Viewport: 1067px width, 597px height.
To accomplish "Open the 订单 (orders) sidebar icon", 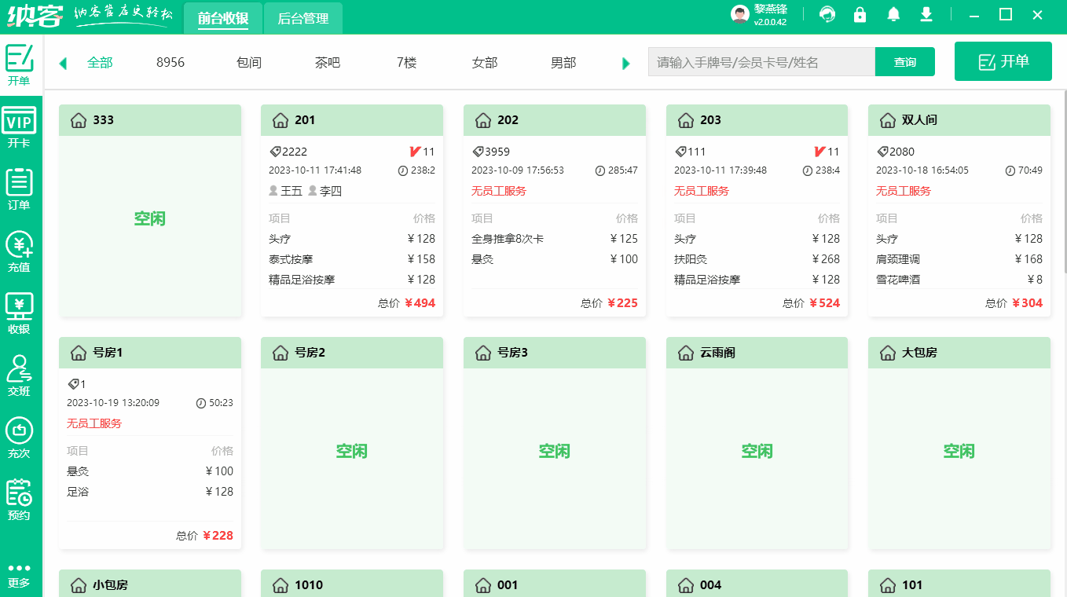I will point(20,187).
